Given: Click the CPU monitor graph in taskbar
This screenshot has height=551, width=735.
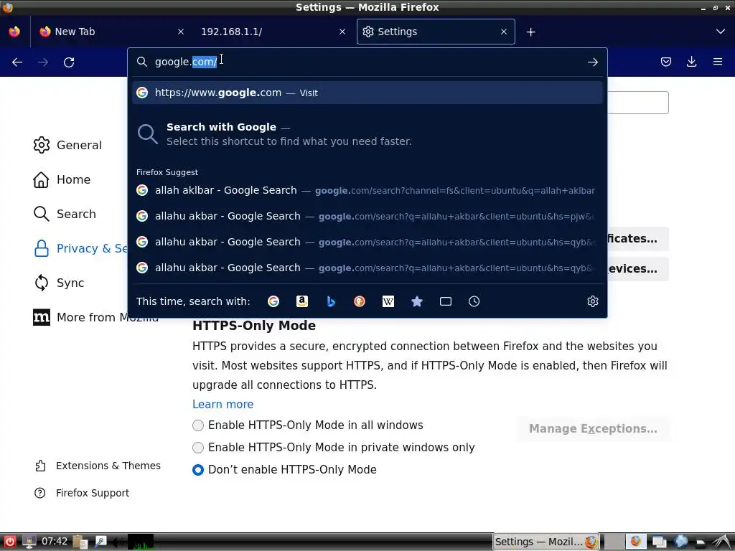Looking at the screenshot, I should tap(141, 542).
